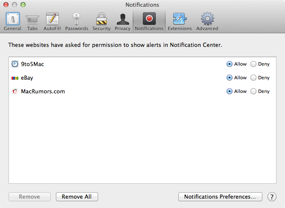Click the MacRumors apple favicon
Image resolution: width=285 pixels, height=208 pixels.
pos(15,91)
